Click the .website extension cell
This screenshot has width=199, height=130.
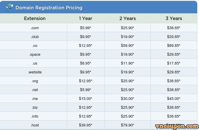coord(35,72)
